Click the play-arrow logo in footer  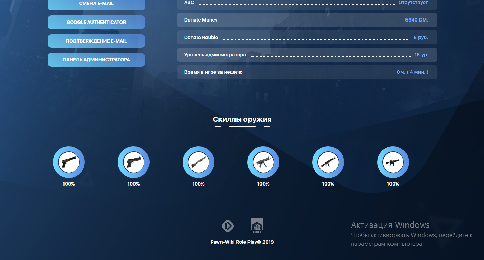(228, 226)
